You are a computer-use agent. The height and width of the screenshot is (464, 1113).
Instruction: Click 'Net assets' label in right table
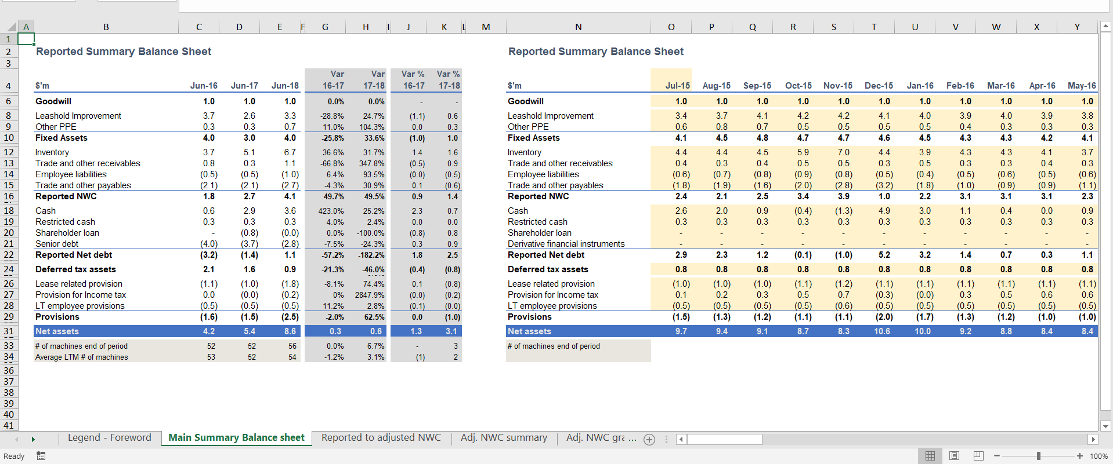coord(529,331)
